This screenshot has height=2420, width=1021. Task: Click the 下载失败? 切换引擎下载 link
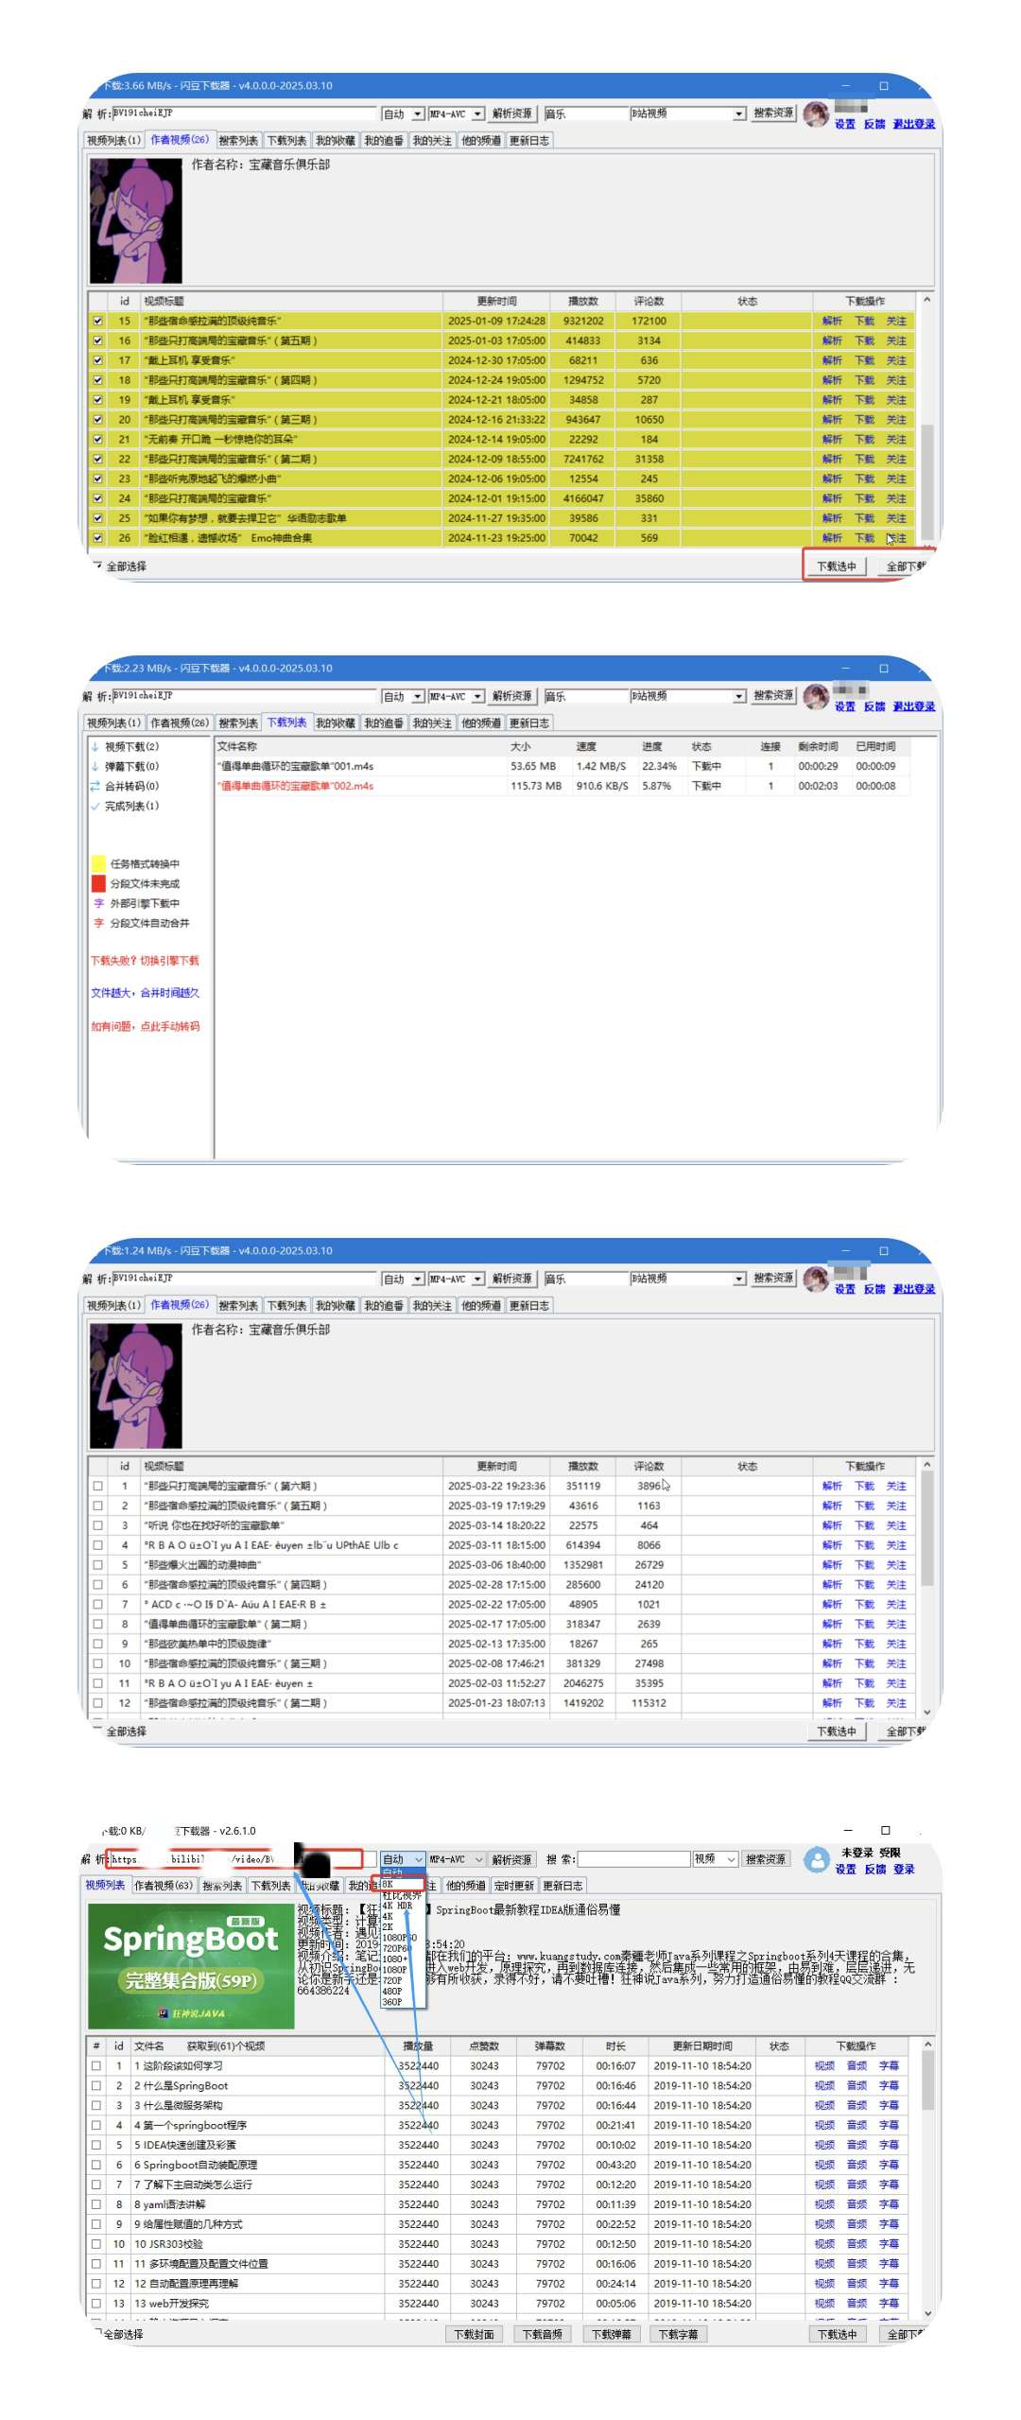click(x=145, y=961)
